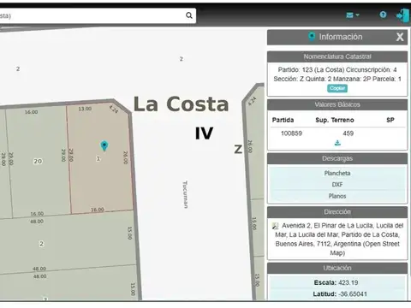
Task: Click the logout door icon
Action: [x=403, y=15]
